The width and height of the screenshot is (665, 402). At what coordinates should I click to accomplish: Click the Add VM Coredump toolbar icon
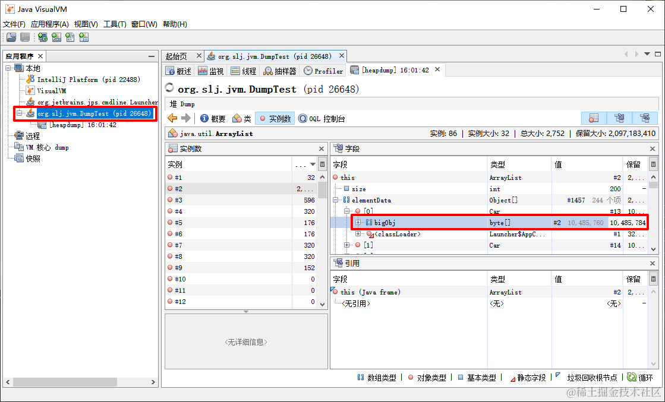(70, 37)
